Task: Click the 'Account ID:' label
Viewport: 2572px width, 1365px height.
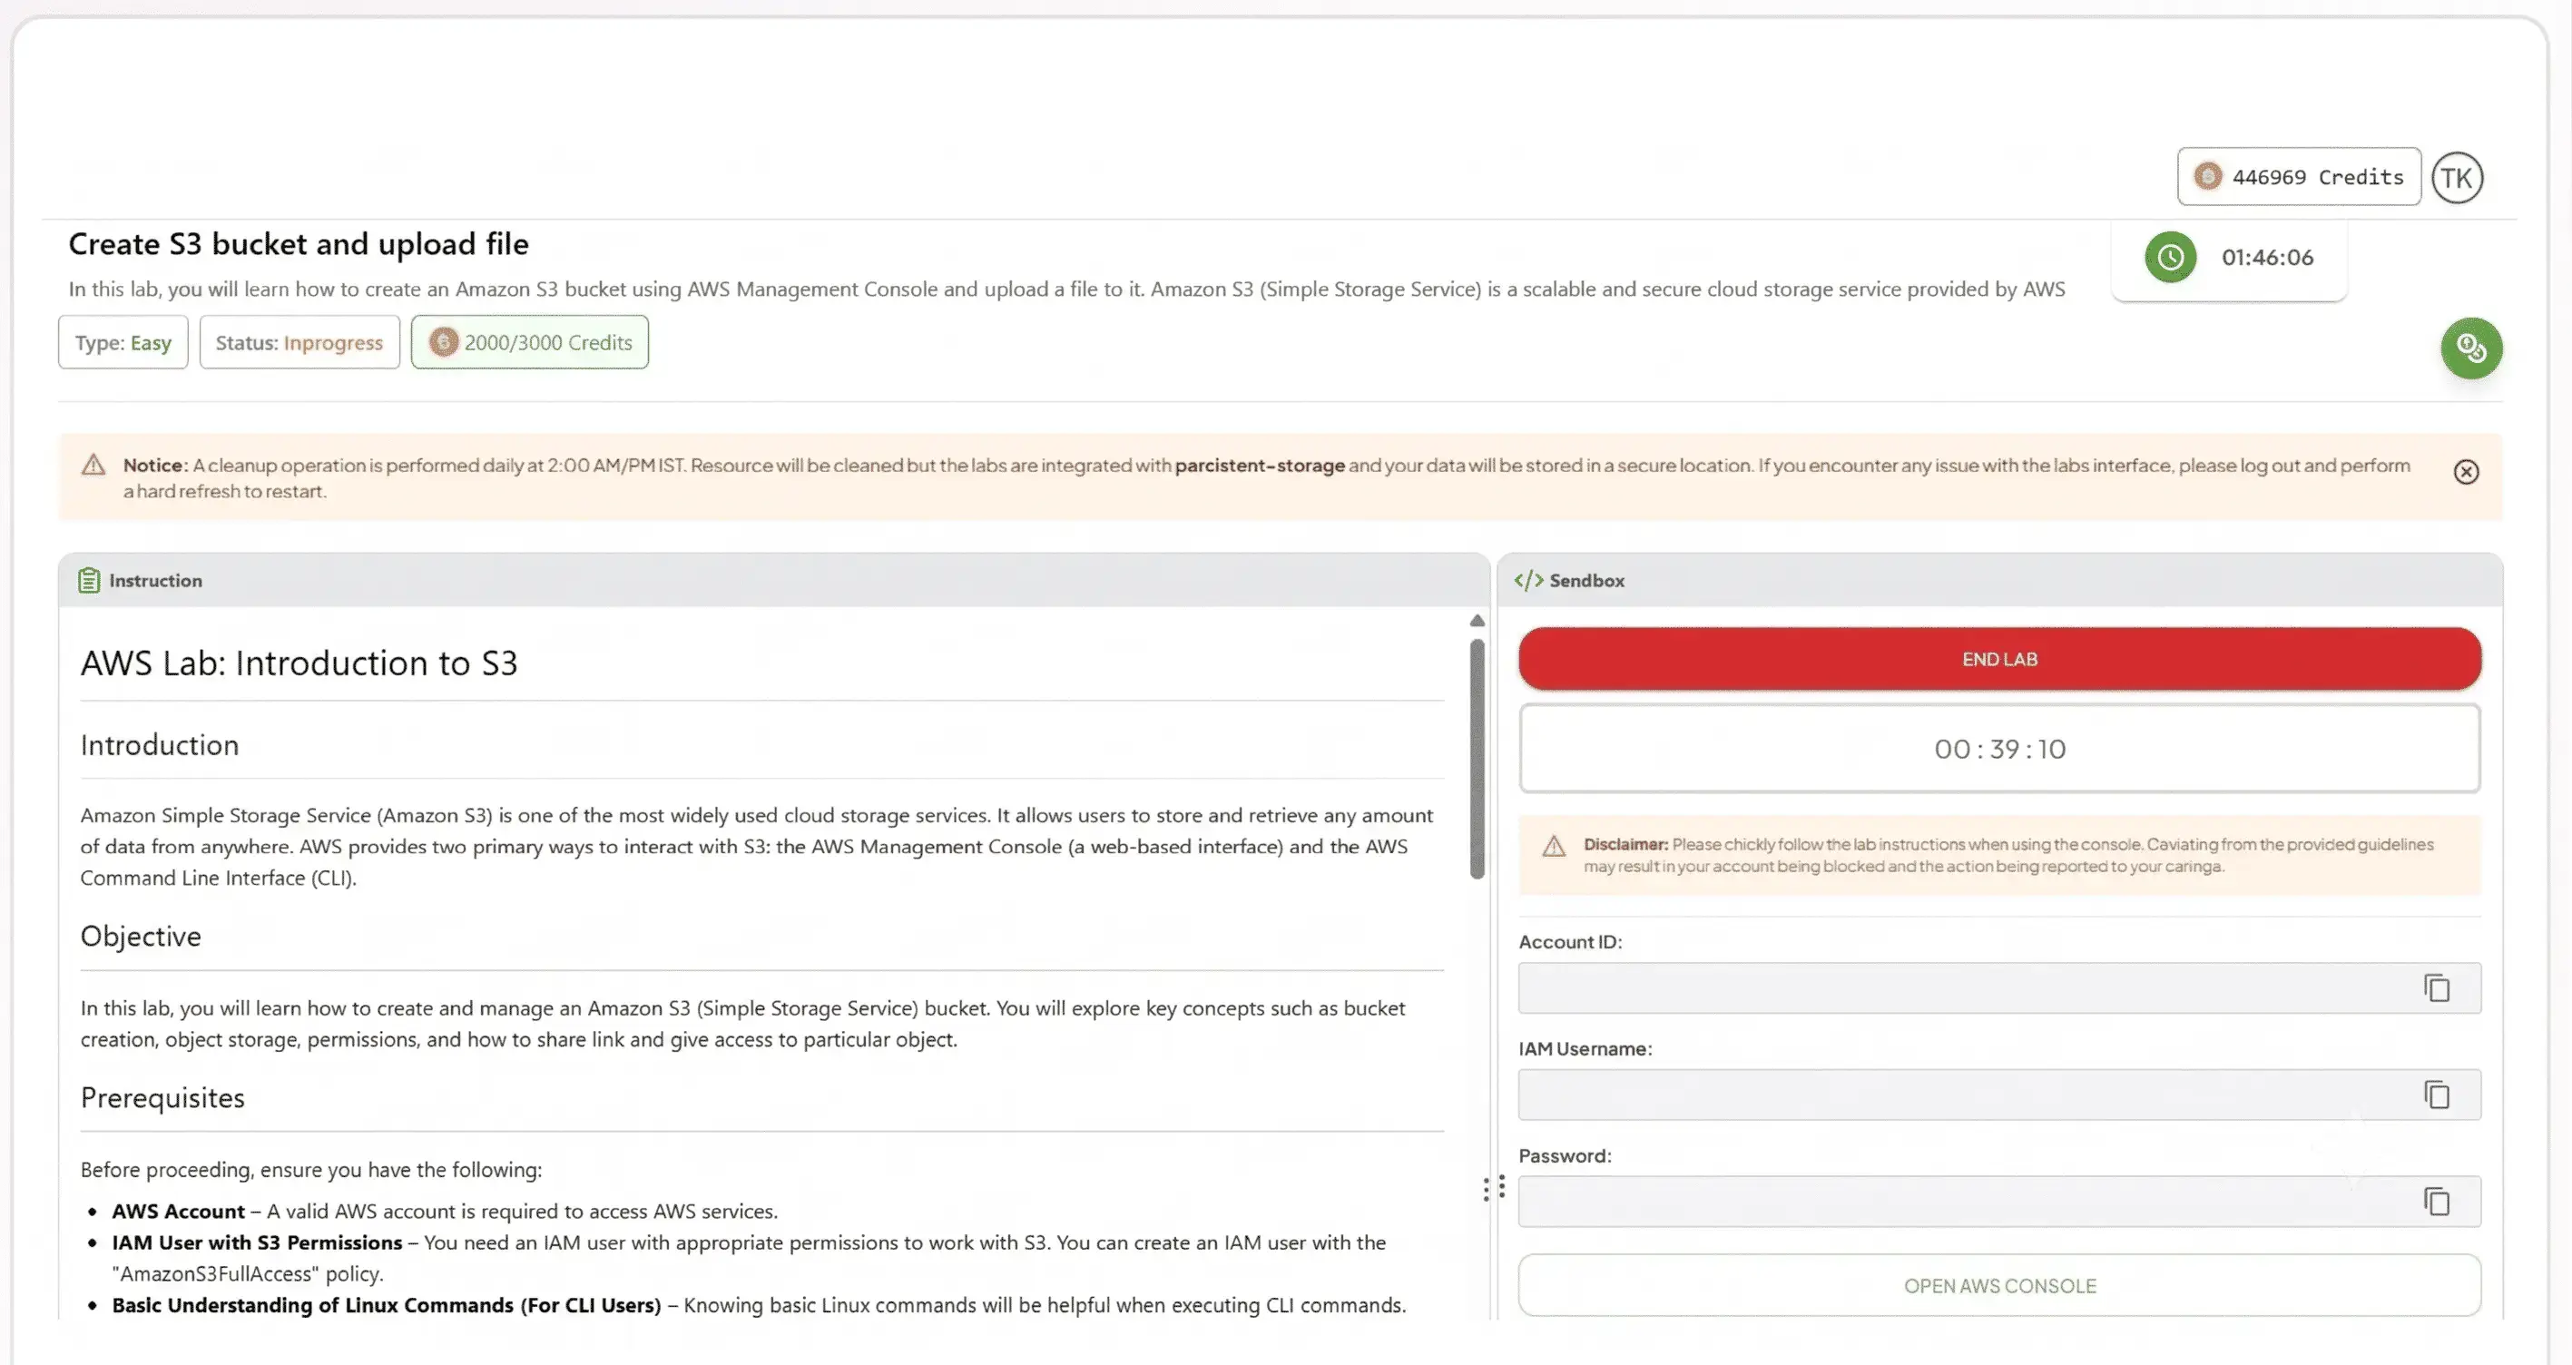Action: pos(1569,943)
